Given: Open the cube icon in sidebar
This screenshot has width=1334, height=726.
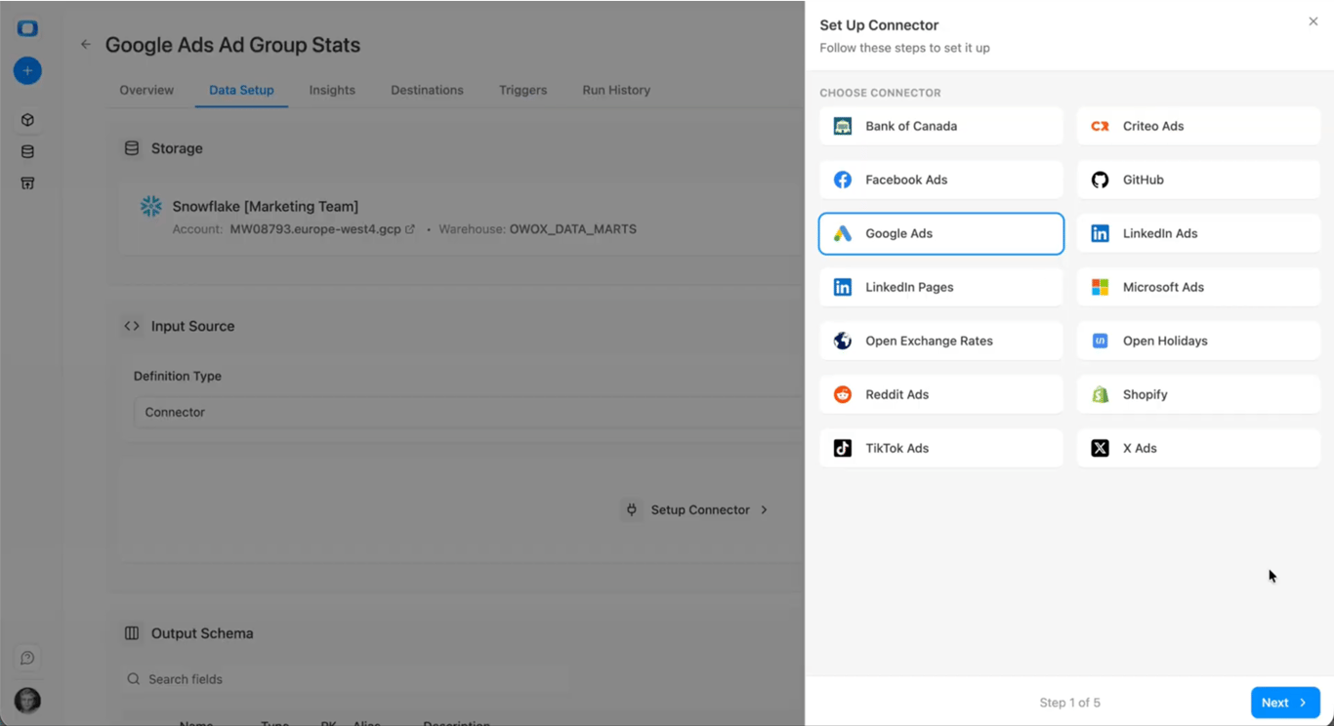Looking at the screenshot, I should point(27,120).
